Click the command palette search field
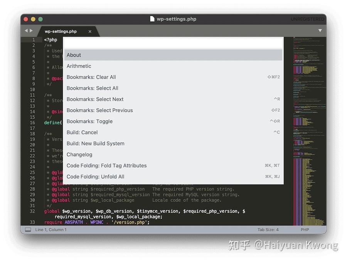 pos(173,42)
